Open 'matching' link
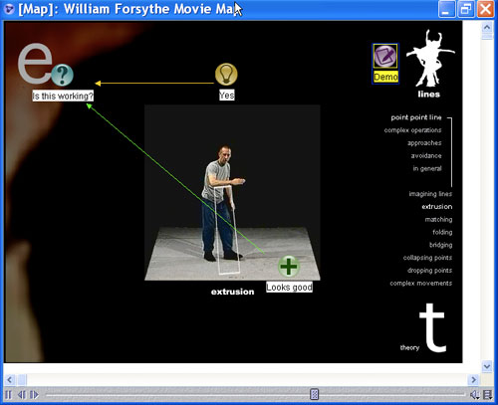The image size is (498, 405). [x=438, y=219]
